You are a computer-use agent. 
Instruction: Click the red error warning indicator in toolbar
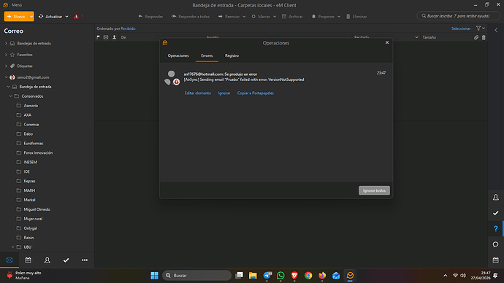coord(76,16)
